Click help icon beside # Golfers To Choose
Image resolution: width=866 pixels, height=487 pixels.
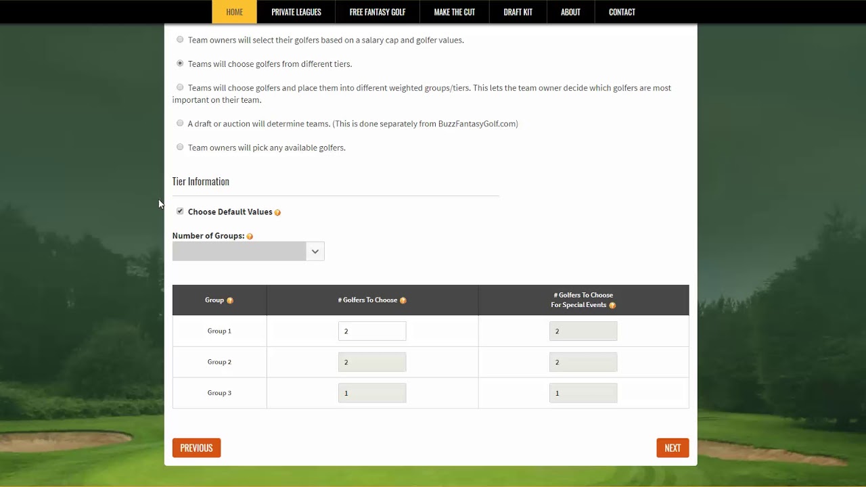pos(403,300)
